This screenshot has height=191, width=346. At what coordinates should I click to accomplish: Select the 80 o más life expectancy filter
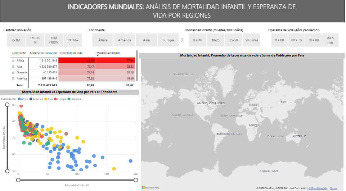(x=330, y=40)
